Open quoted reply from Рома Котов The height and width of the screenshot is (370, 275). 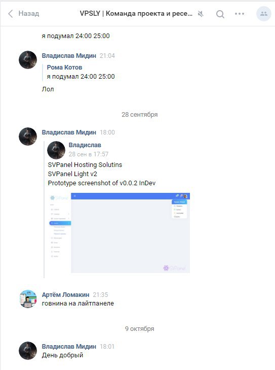click(x=81, y=72)
